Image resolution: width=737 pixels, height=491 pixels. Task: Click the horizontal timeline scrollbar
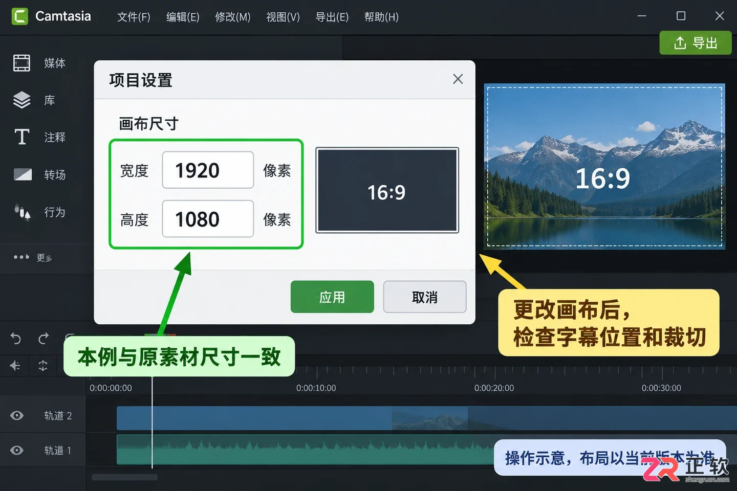[125, 477]
